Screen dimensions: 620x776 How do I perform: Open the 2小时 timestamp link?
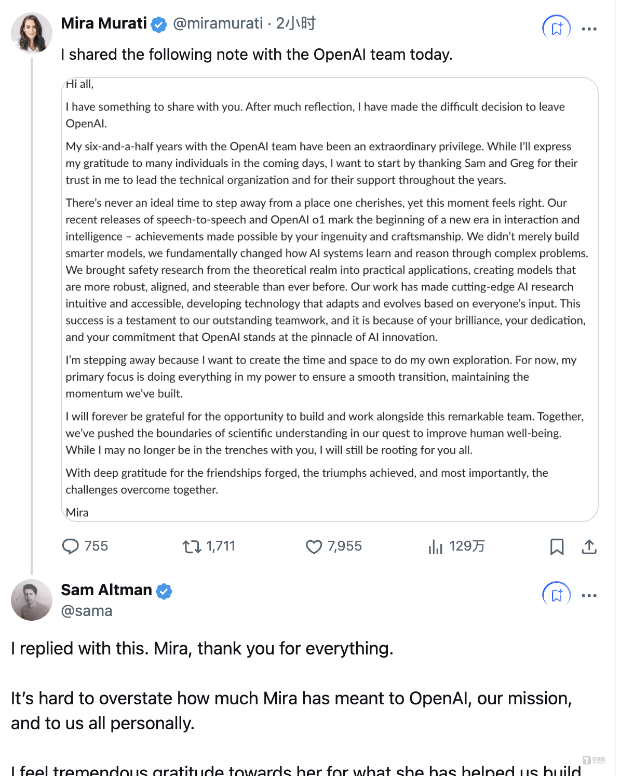click(295, 23)
